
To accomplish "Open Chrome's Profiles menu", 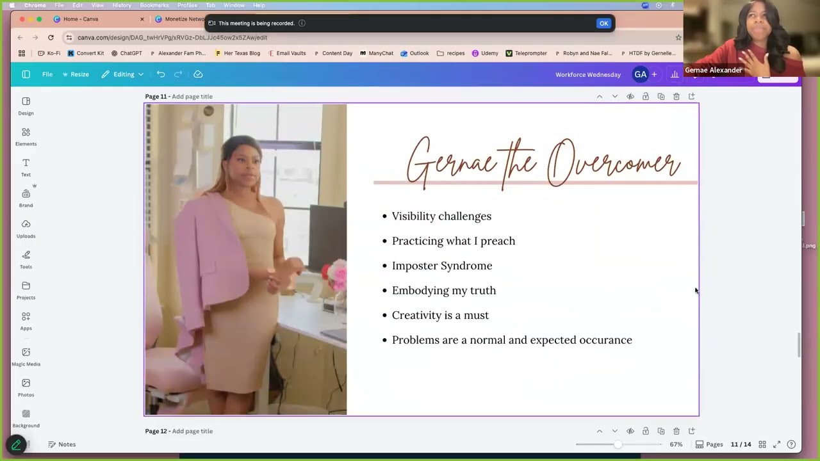I will 187,5.
